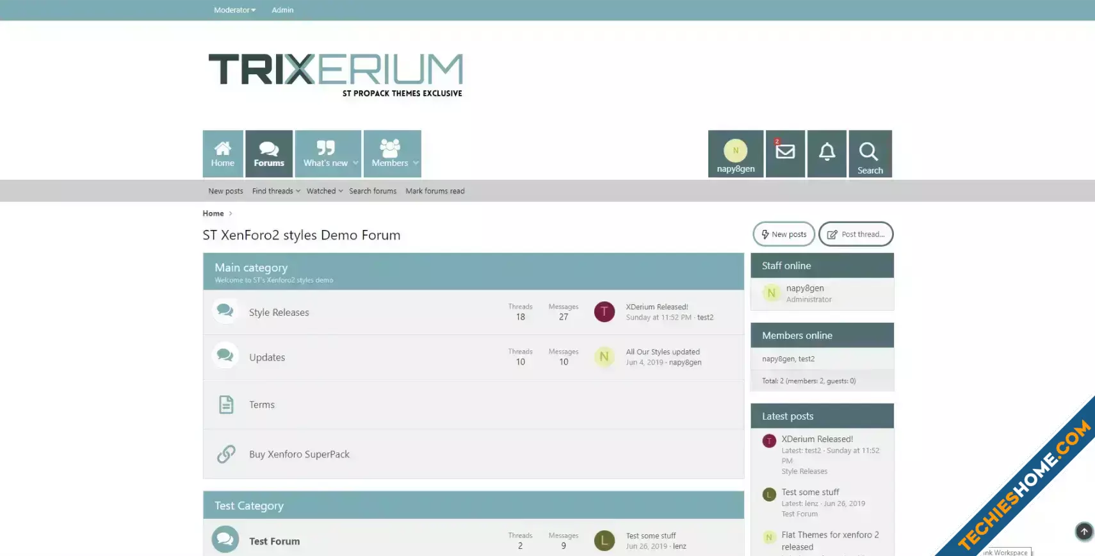This screenshot has height=556, width=1095.
Task: Open napy8gen profile in Staff online
Action: [805, 288]
